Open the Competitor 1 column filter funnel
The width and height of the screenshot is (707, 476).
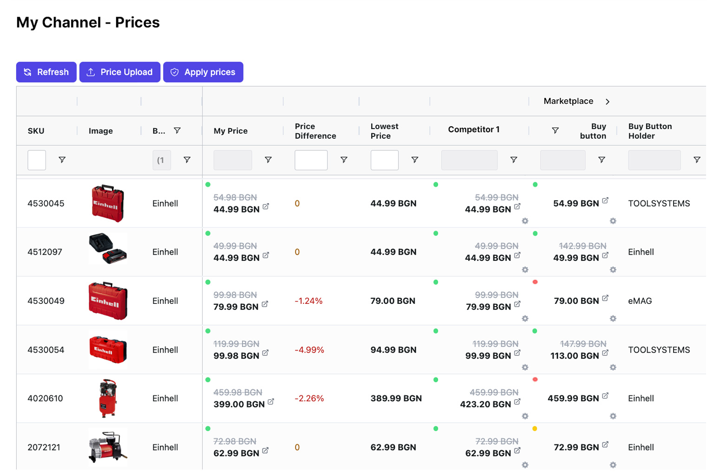[514, 160]
